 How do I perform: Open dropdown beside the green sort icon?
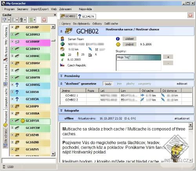click(34, 20)
